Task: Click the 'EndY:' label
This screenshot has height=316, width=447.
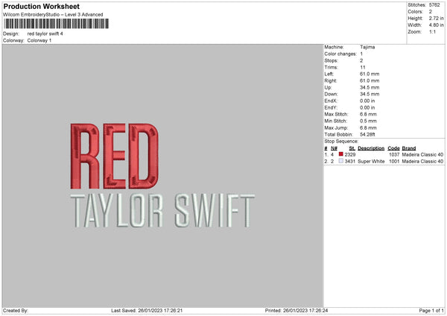Action: pos(331,108)
